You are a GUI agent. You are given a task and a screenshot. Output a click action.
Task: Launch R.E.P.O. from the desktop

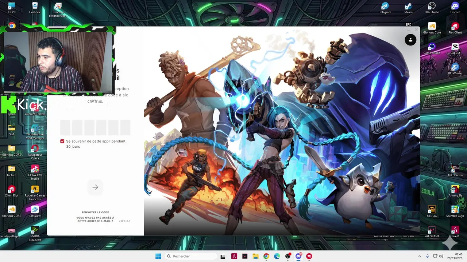coord(432,212)
